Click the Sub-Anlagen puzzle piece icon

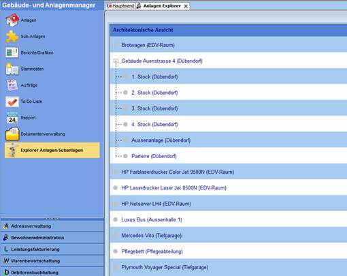coord(12,37)
